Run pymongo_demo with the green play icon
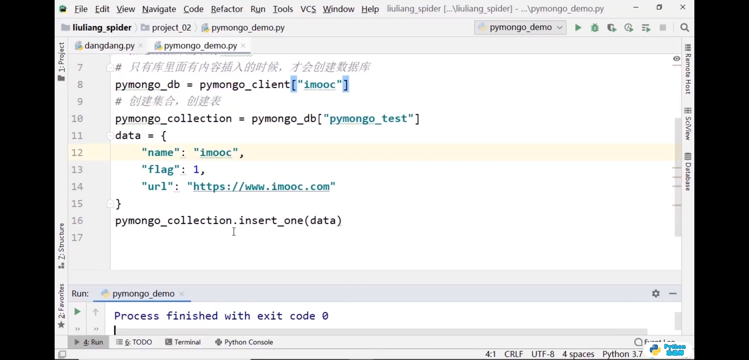 578,28
